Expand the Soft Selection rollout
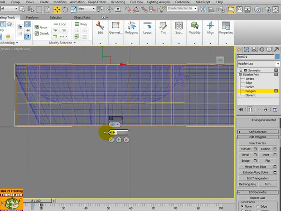Screen dimensions: 281x211 258,132
